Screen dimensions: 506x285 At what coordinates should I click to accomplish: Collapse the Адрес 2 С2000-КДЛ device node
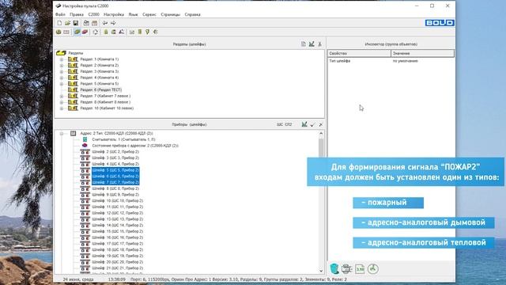pos(62,134)
